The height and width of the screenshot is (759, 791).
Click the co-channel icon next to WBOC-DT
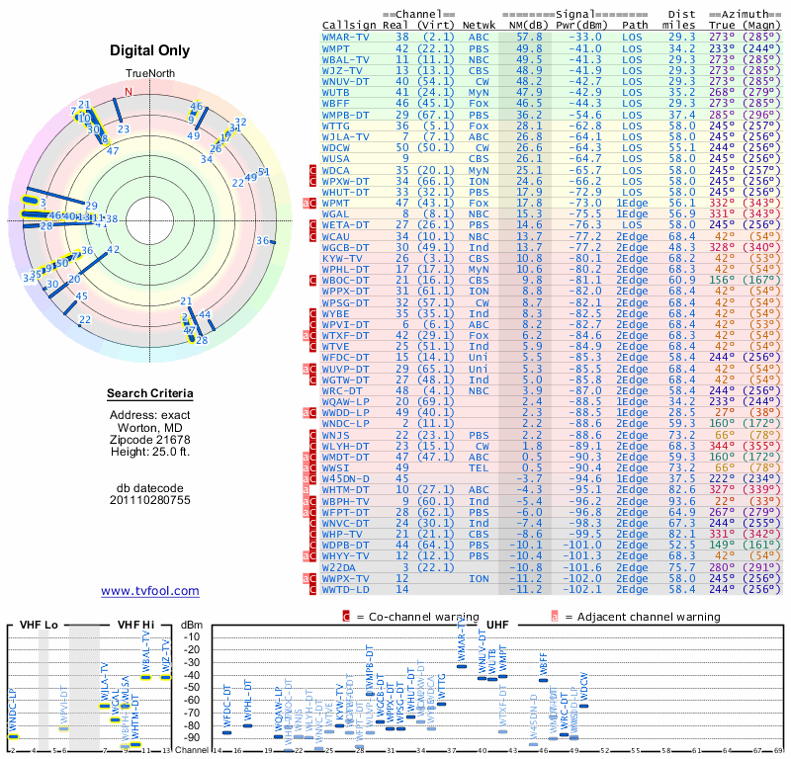point(312,281)
